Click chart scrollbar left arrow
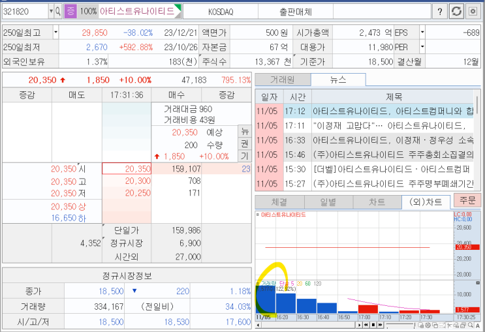 pos(258,325)
